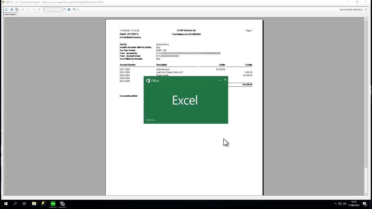372x209 pixels.
Task: Minimize the Excel splash screen
Action: tap(219, 80)
